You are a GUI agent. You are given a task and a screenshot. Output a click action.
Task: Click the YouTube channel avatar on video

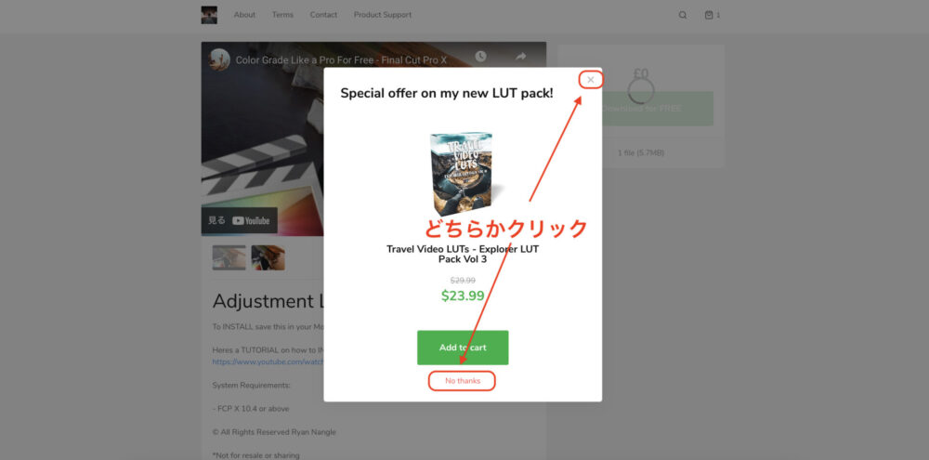click(x=219, y=59)
